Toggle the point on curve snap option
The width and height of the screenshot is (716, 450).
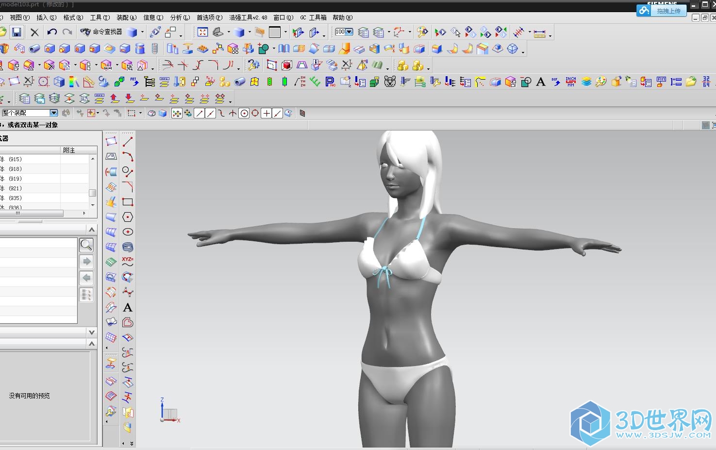coord(277,113)
